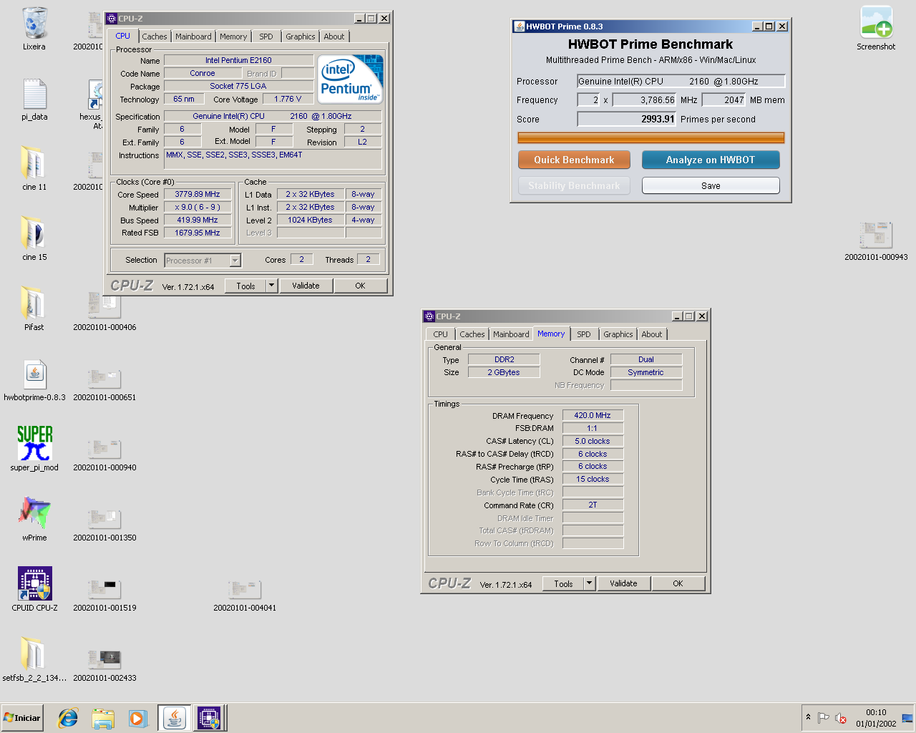Select the Caches tab in top CPU-Z window
This screenshot has height=733, width=916.
[154, 37]
